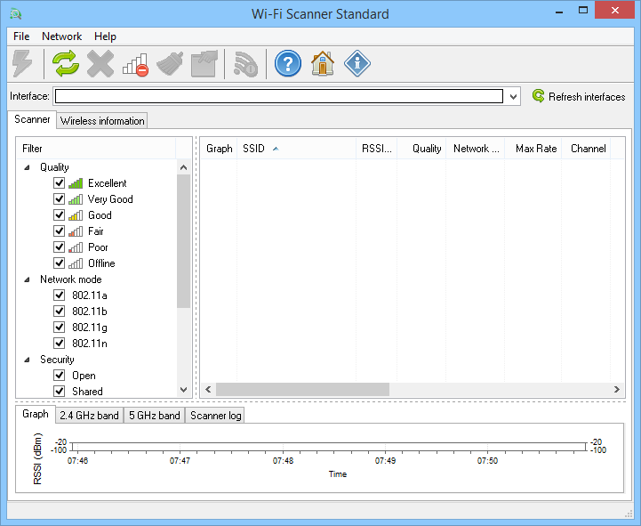Open the Network menu

pyautogui.click(x=61, y=36)
